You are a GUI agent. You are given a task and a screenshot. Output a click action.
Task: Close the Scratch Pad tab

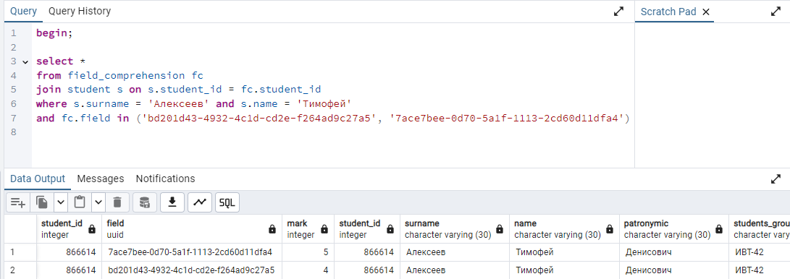[705, 12]
